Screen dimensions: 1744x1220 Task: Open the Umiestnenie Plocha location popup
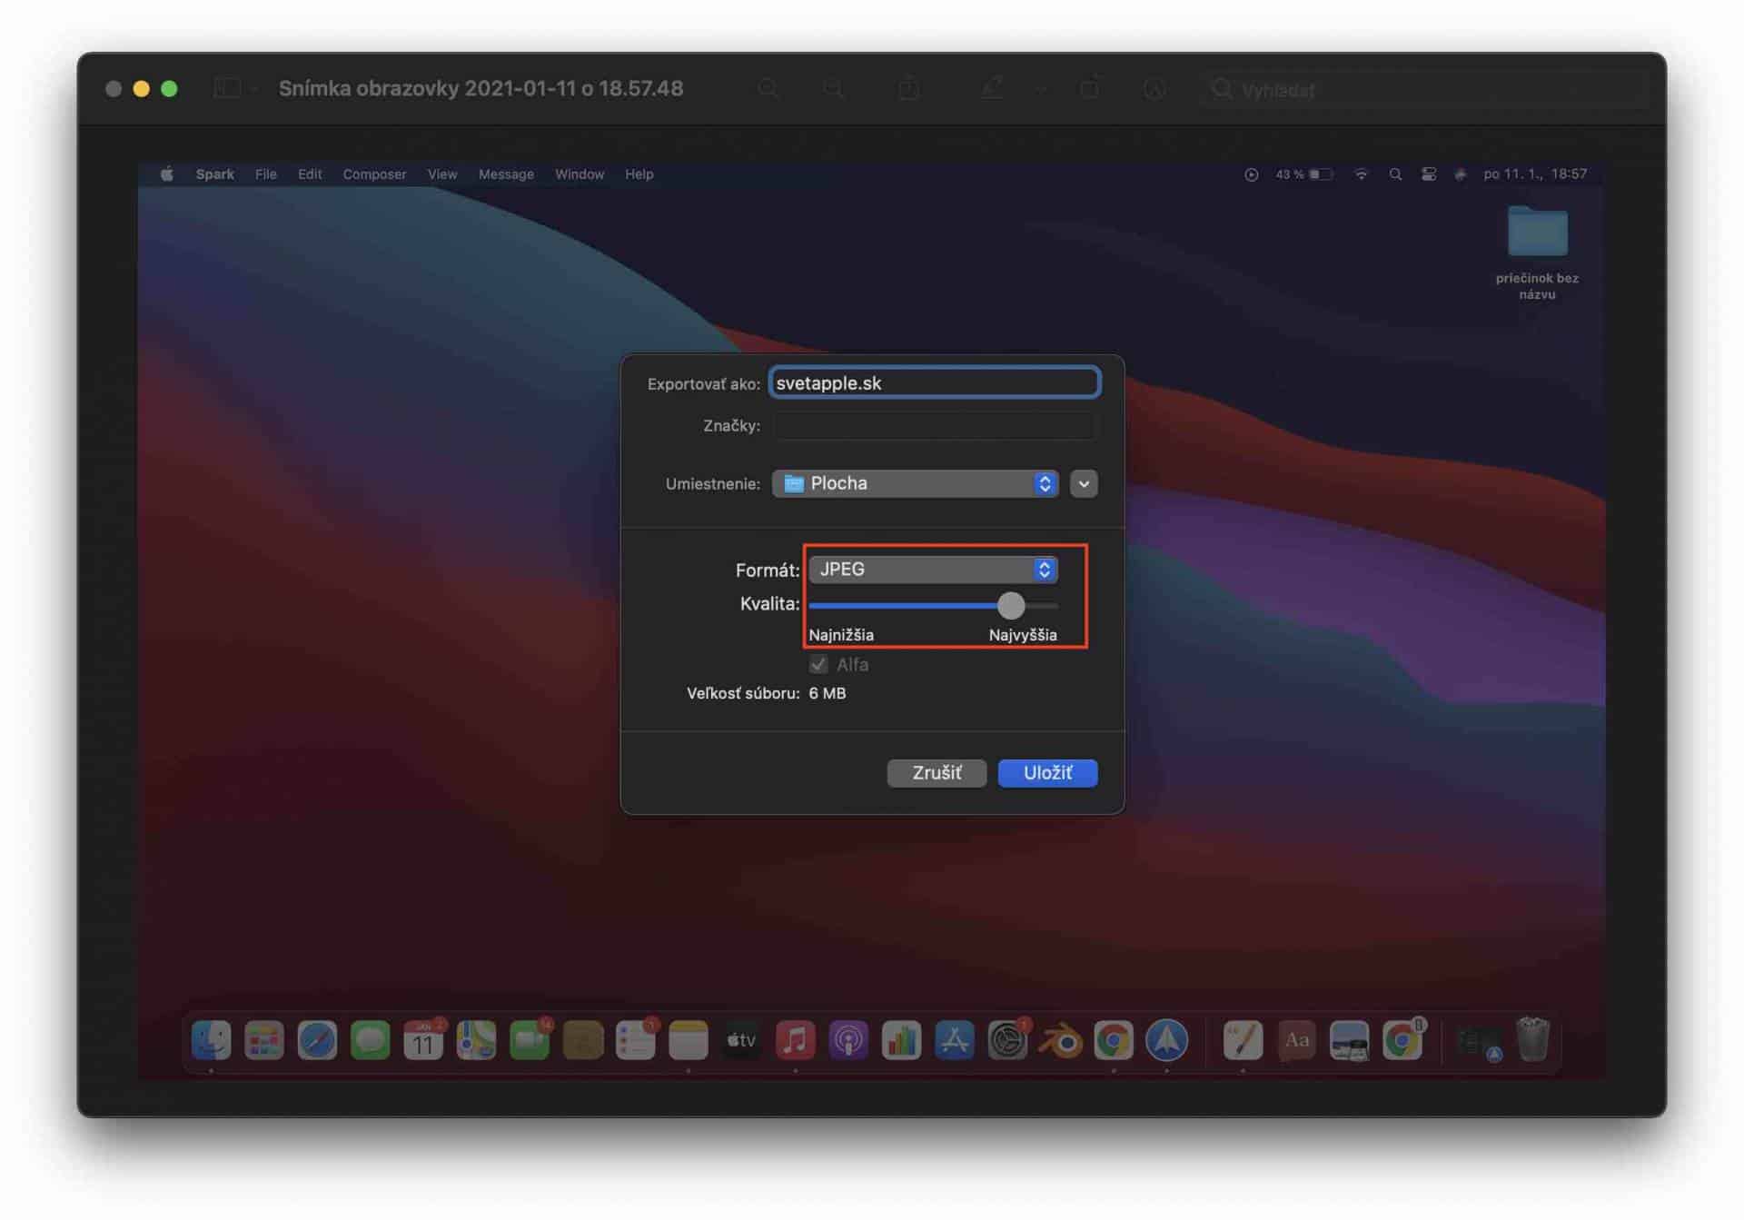915,483
